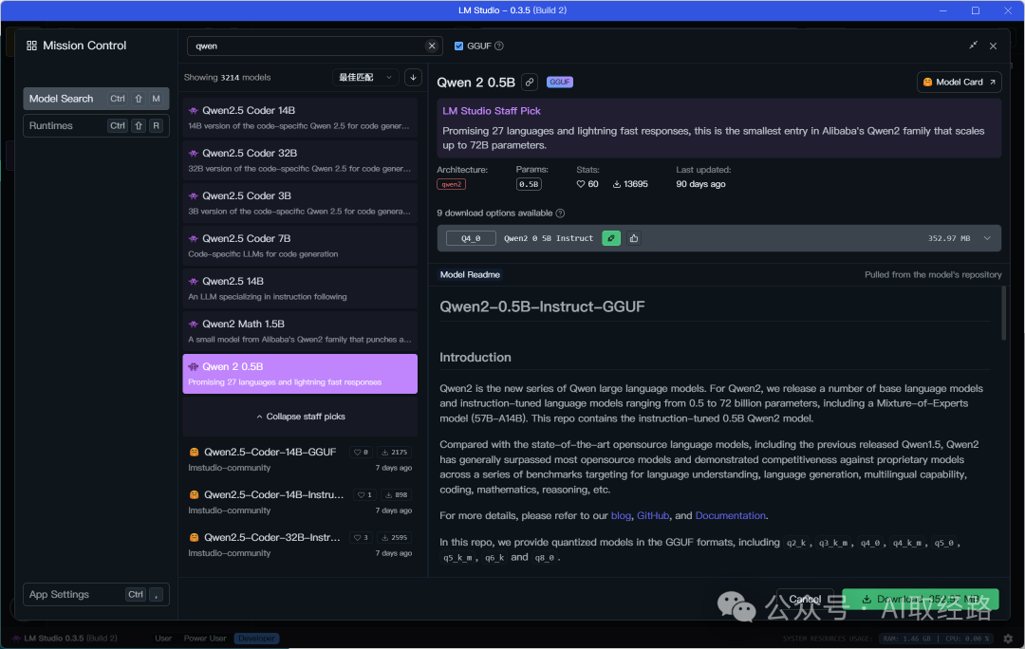
Task: Expand the download options chevron
Action: [987, 238]
